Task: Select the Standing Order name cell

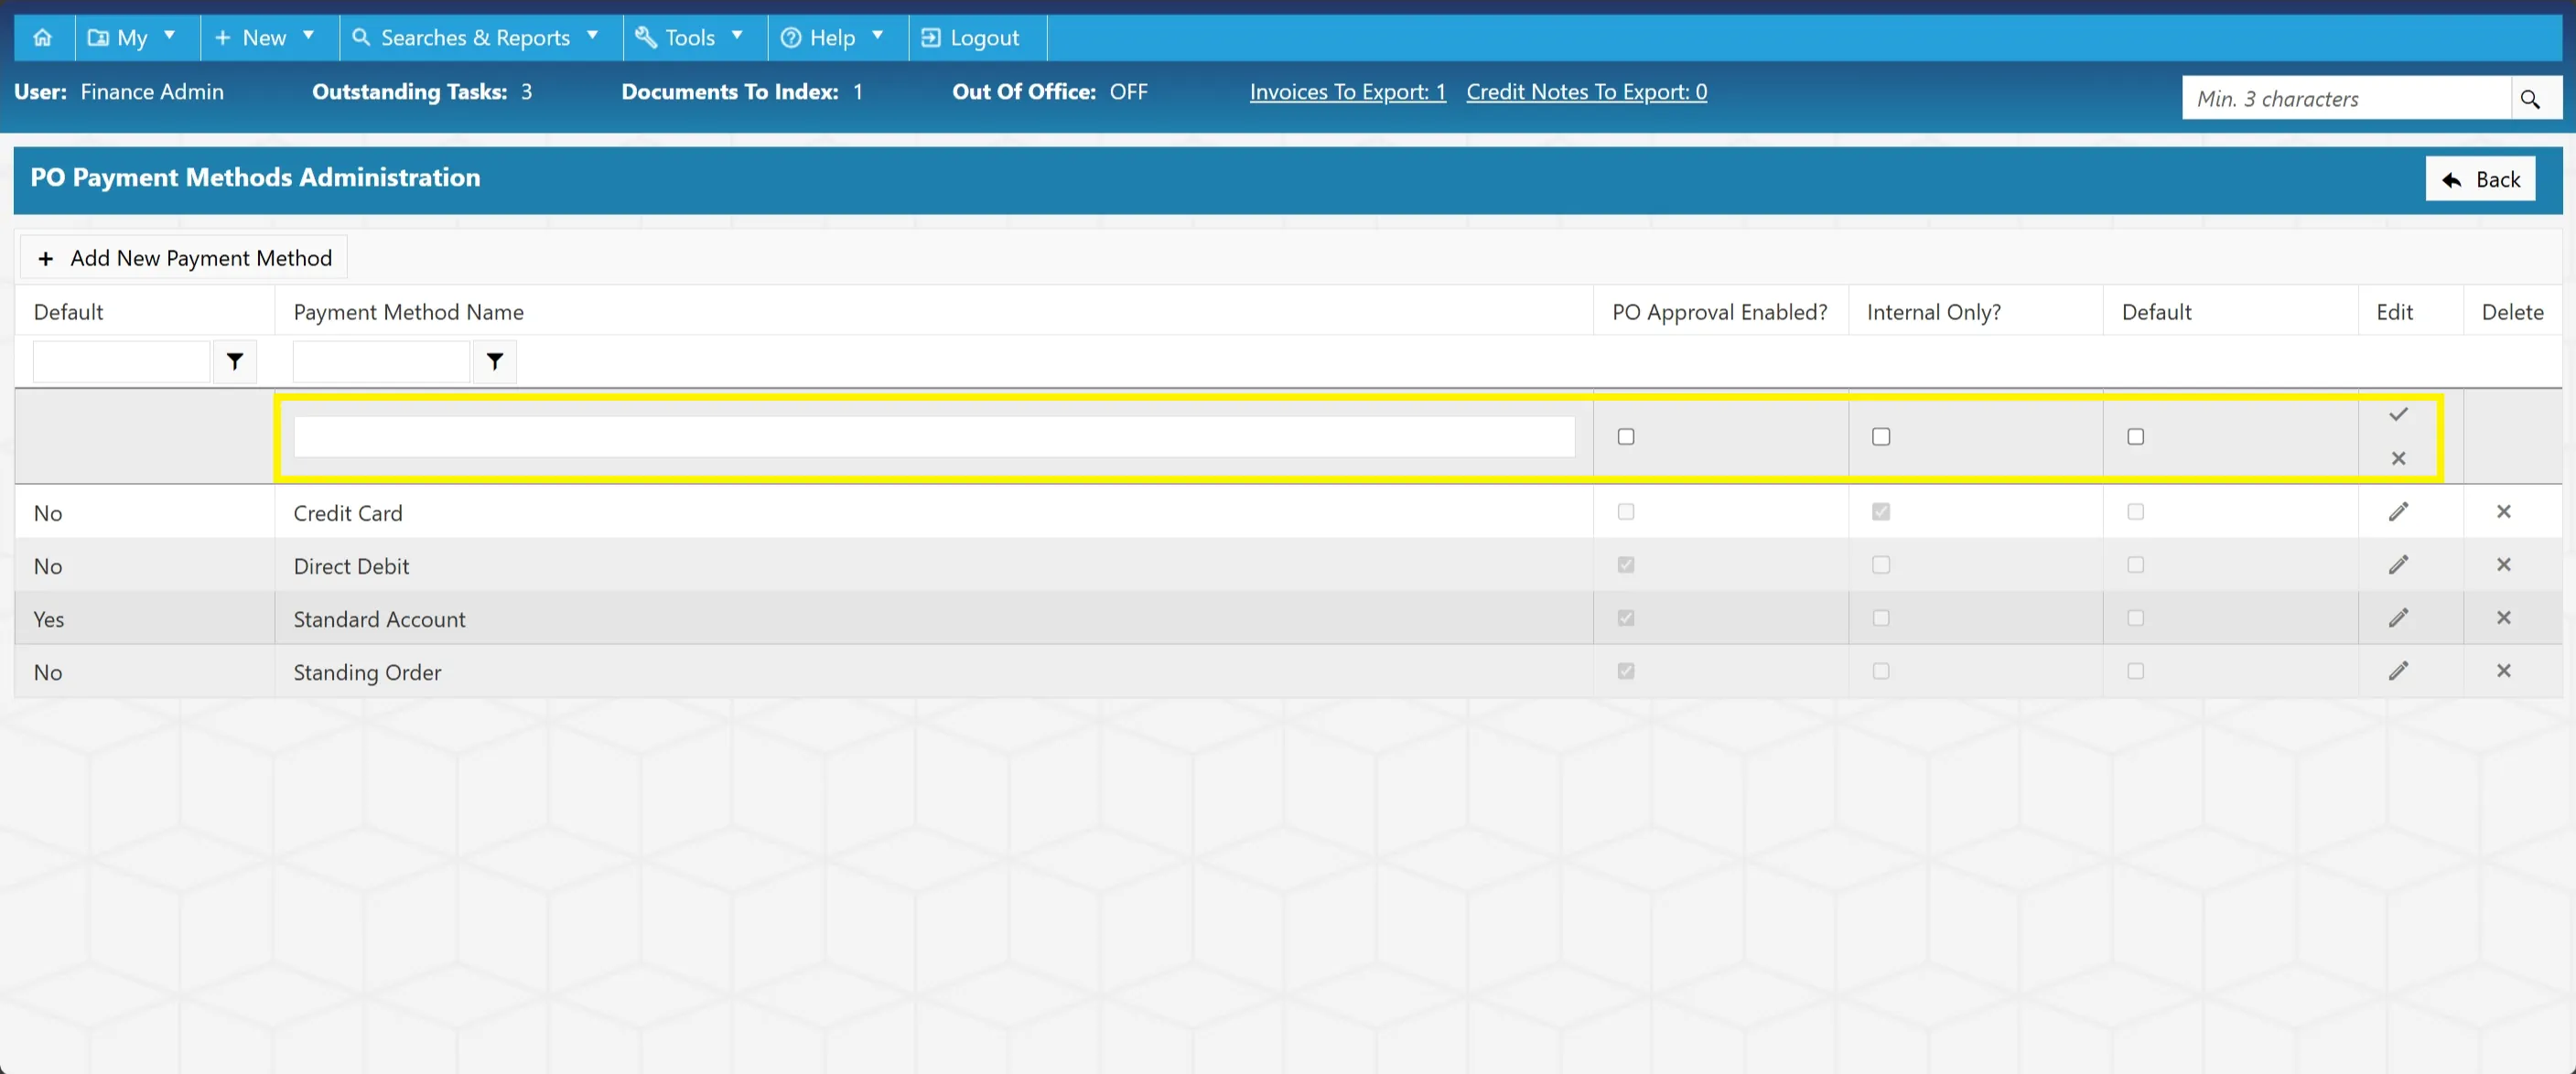Action: pyautogui.click(x=933, y=671)
